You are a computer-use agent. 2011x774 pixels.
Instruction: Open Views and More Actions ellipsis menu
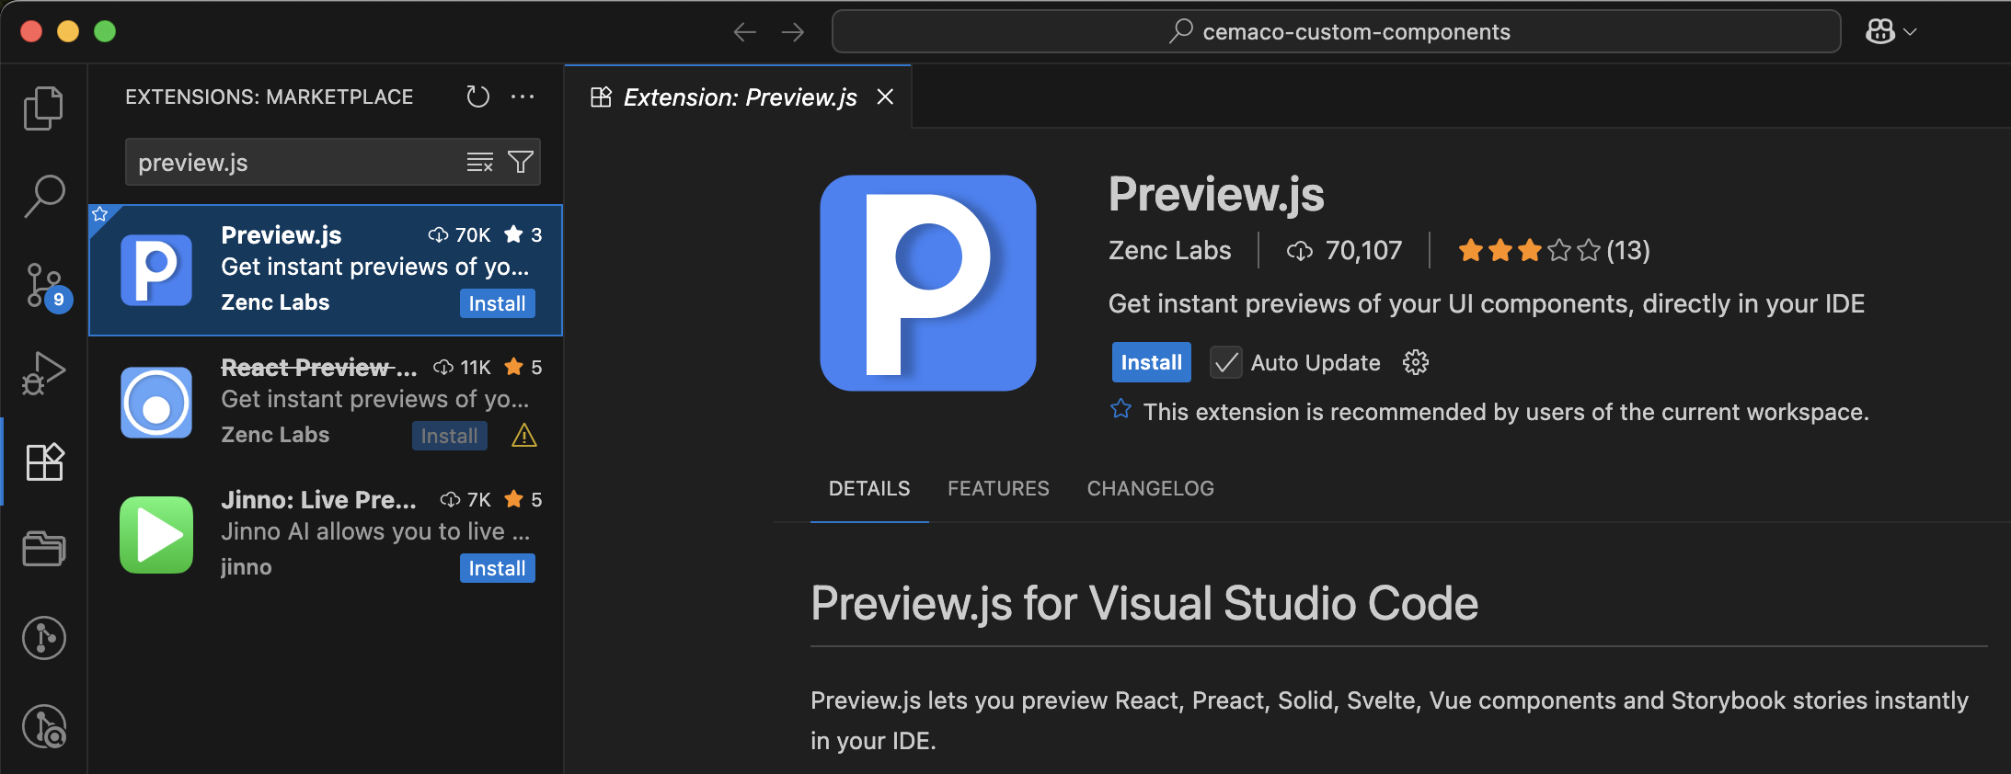523,97
